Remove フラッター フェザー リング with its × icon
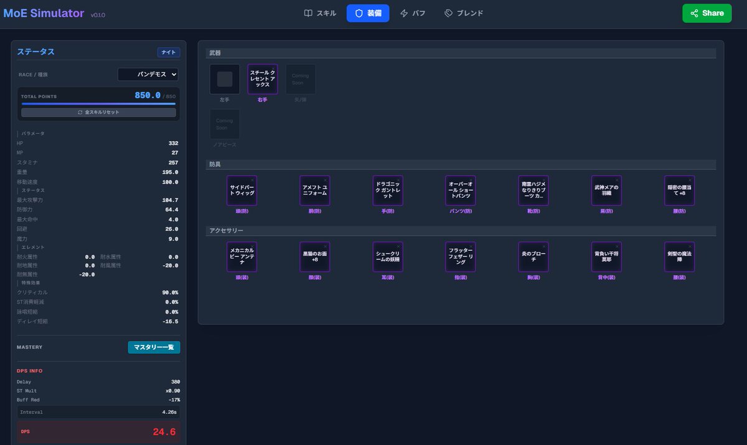747x445 pixels. coord(471,246)
